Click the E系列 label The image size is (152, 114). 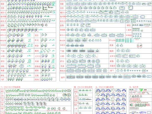[x=129, y=30]
